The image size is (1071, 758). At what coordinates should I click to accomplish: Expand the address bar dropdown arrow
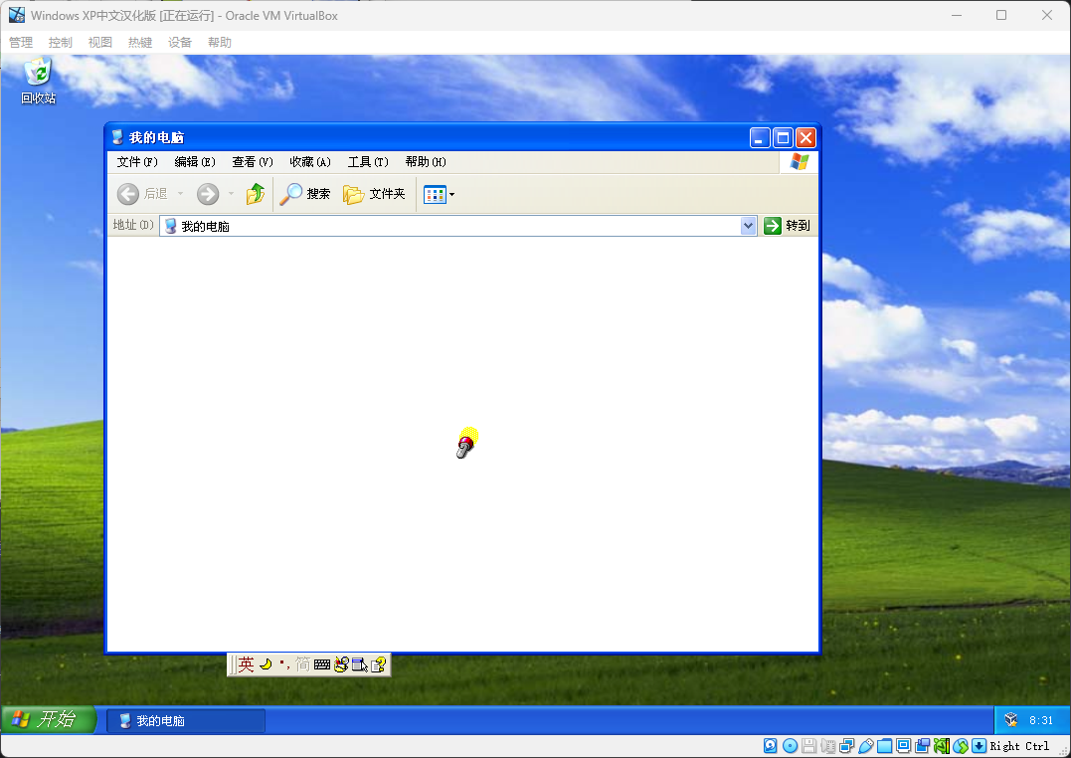749,226
